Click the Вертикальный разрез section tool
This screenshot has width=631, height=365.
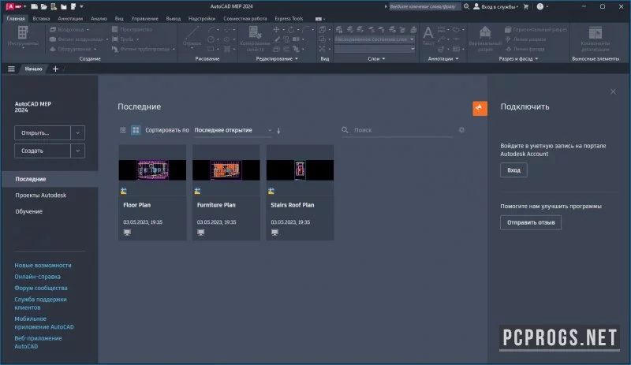click(485, 39)
